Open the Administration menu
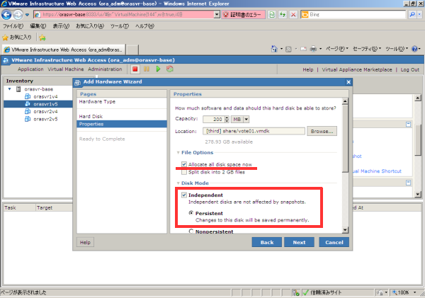The width and height of the screenshot is (425, 298). [105, 69]
